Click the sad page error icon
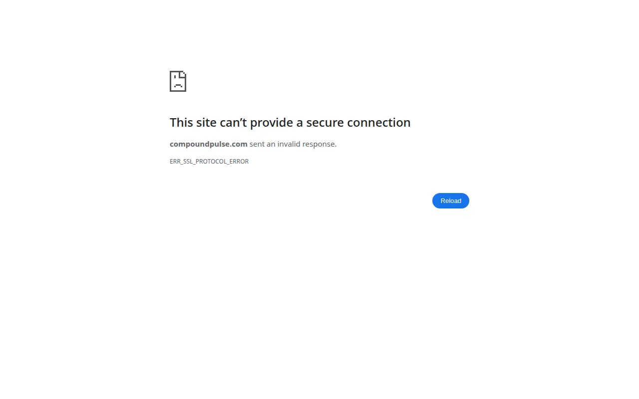The image size is (639, 399). click(x=178, y=81)
